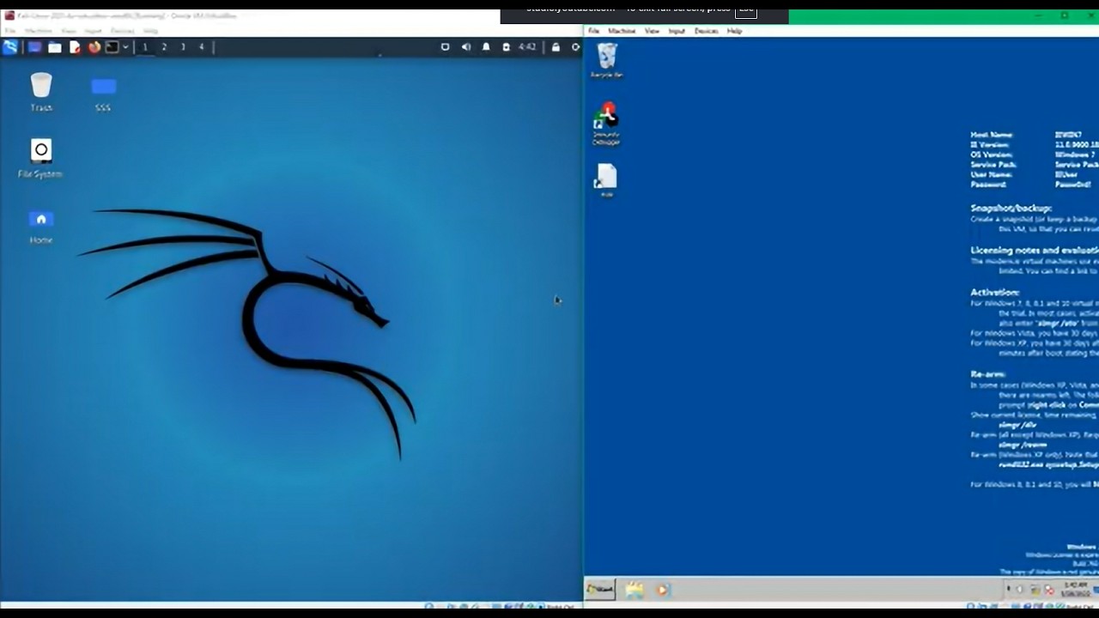The image size is (1099, 618).
Task: Switch to workspace 2 in Kali panel
Action: coord(164,47)
